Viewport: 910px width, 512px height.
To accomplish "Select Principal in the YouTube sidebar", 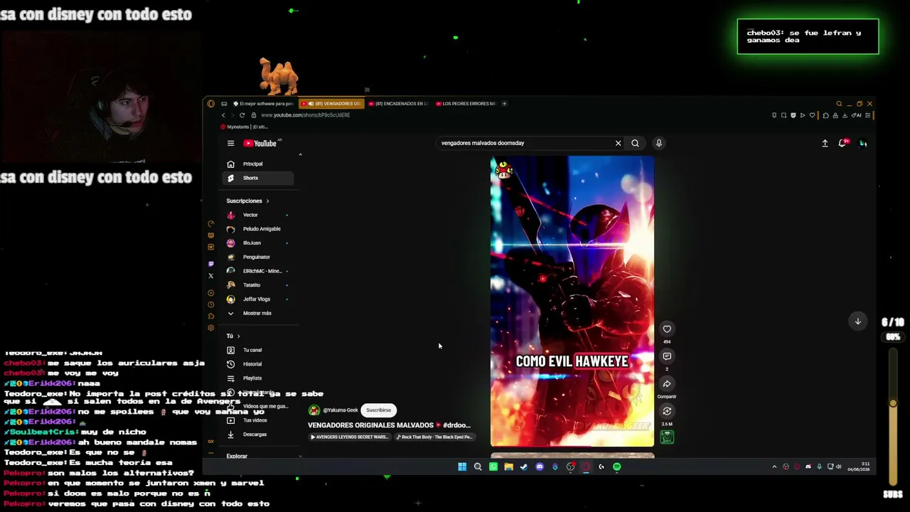I will 258,164.
